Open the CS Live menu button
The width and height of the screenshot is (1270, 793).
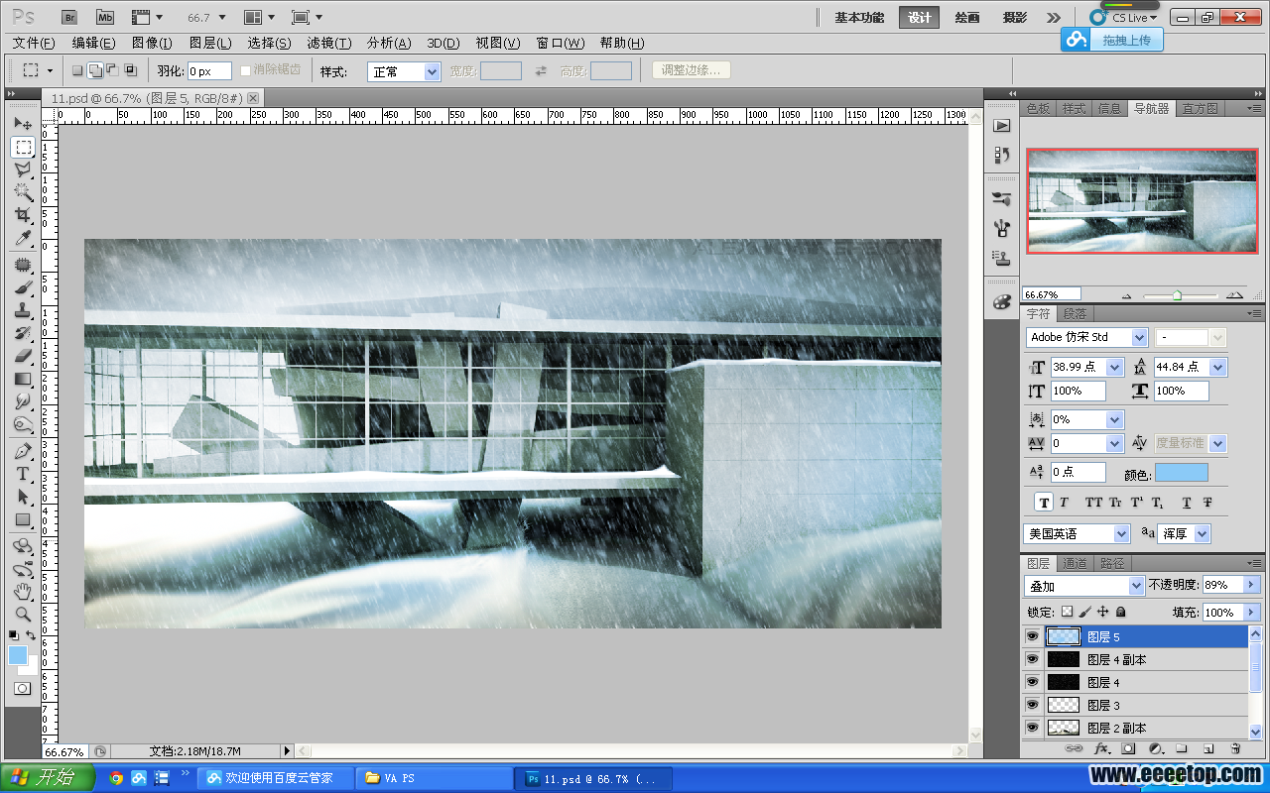[x=1123, y=17]
